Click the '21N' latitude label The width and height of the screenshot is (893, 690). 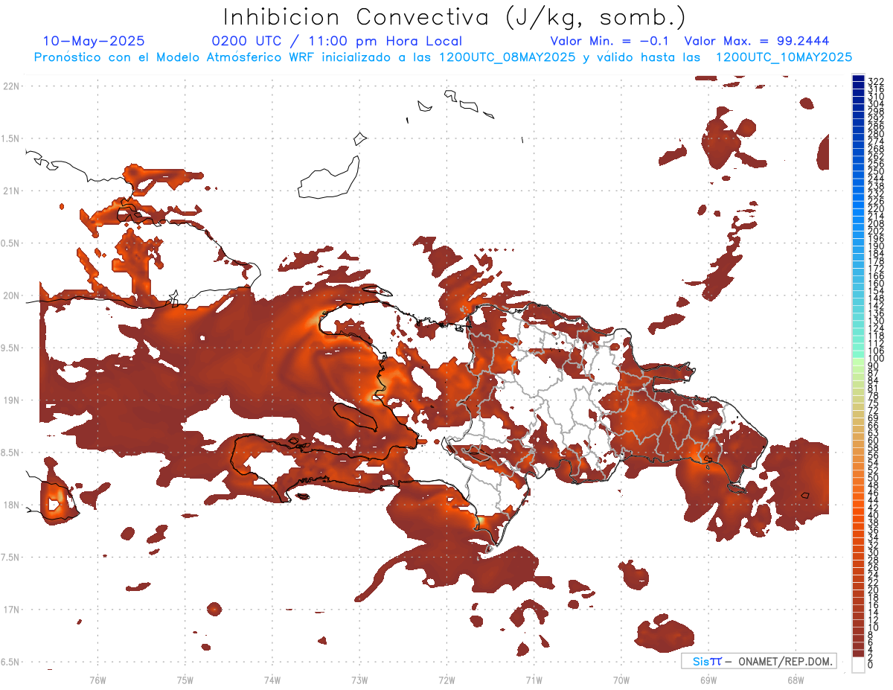coord(11,191)
